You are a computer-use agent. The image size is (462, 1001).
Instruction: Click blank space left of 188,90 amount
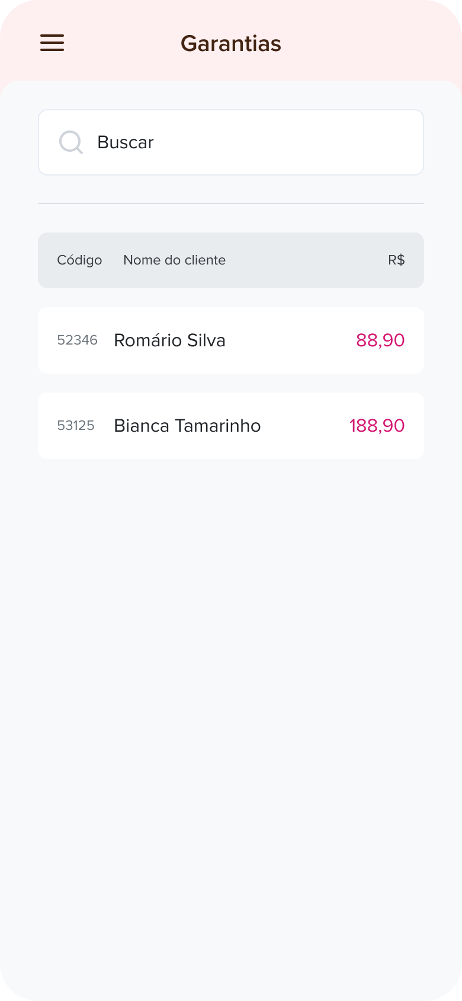click(x=305, y=426)
